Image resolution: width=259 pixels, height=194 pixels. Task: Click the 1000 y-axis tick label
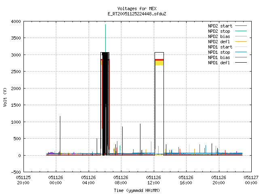click(x=16, y=122)
